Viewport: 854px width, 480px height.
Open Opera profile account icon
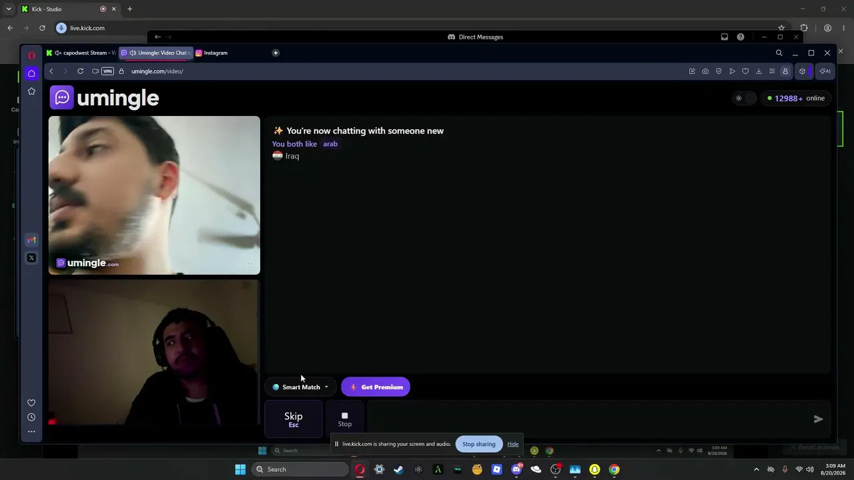(785, 71)
